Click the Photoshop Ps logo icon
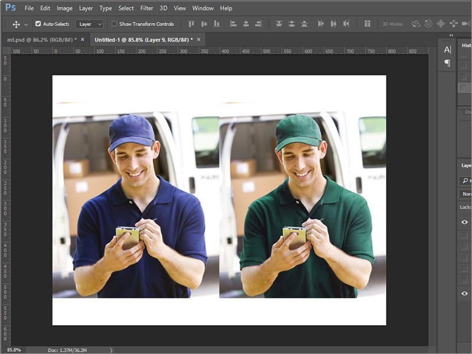 pos(11,8)
